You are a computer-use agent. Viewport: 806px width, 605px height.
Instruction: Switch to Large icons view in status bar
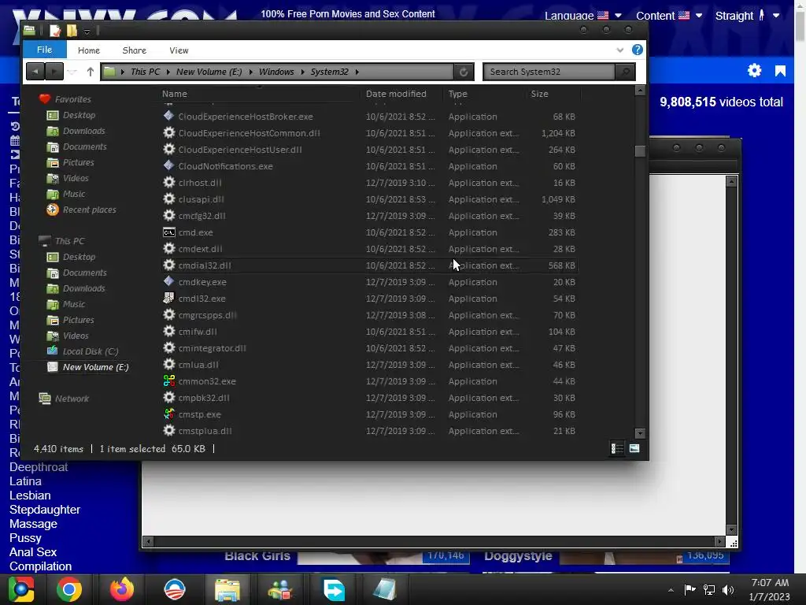click(x=634, y=448)
